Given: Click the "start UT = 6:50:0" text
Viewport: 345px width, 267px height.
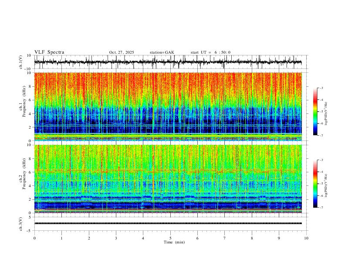Looking at the screenshot, I should coord(210,52).
